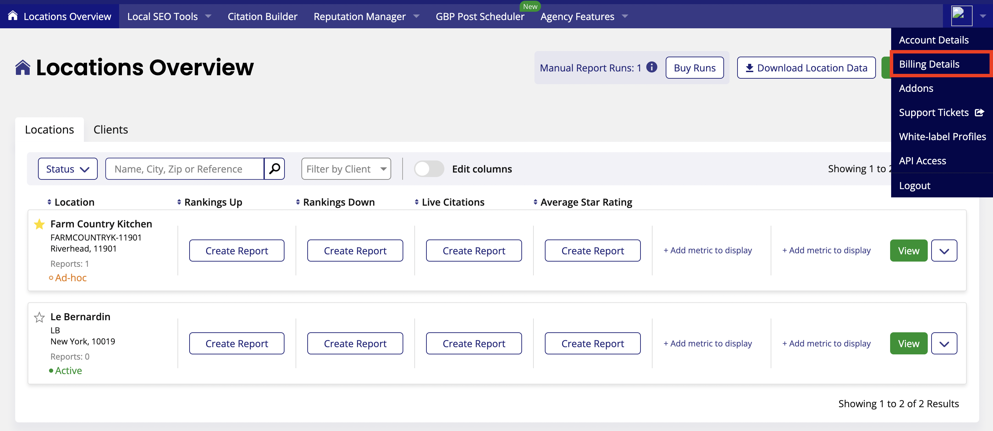Create Rankings Down report for Le Bernardin
993x431 pixels.
click(x=355, y=344)
